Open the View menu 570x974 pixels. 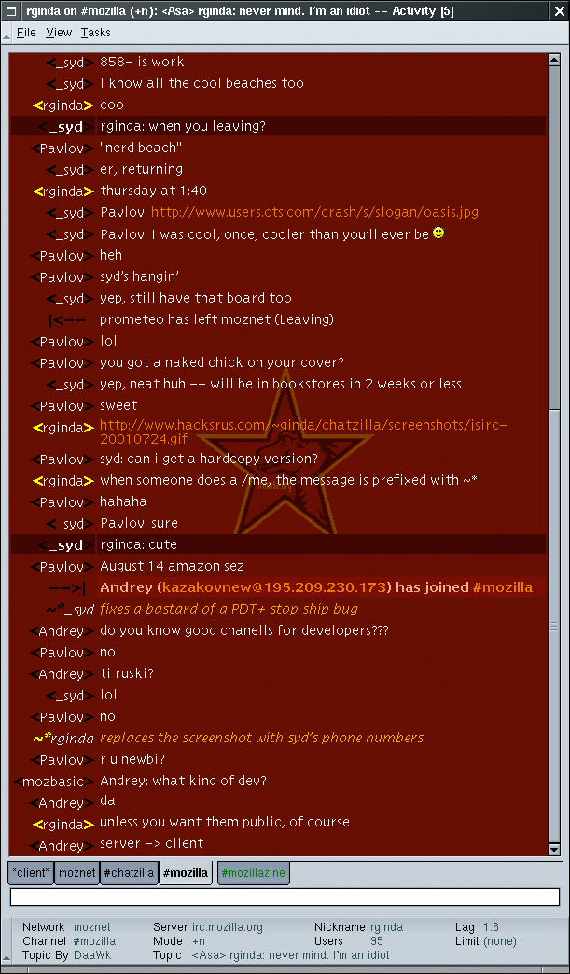coord(59,33)
